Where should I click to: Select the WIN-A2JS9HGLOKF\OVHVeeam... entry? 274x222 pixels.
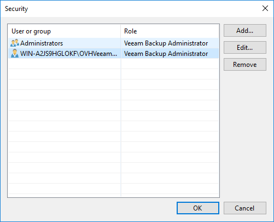(x=68, y=54)
